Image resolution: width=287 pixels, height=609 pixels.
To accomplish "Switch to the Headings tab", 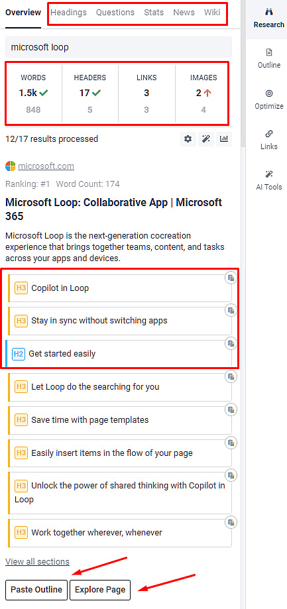I will (x=69, y=13).
